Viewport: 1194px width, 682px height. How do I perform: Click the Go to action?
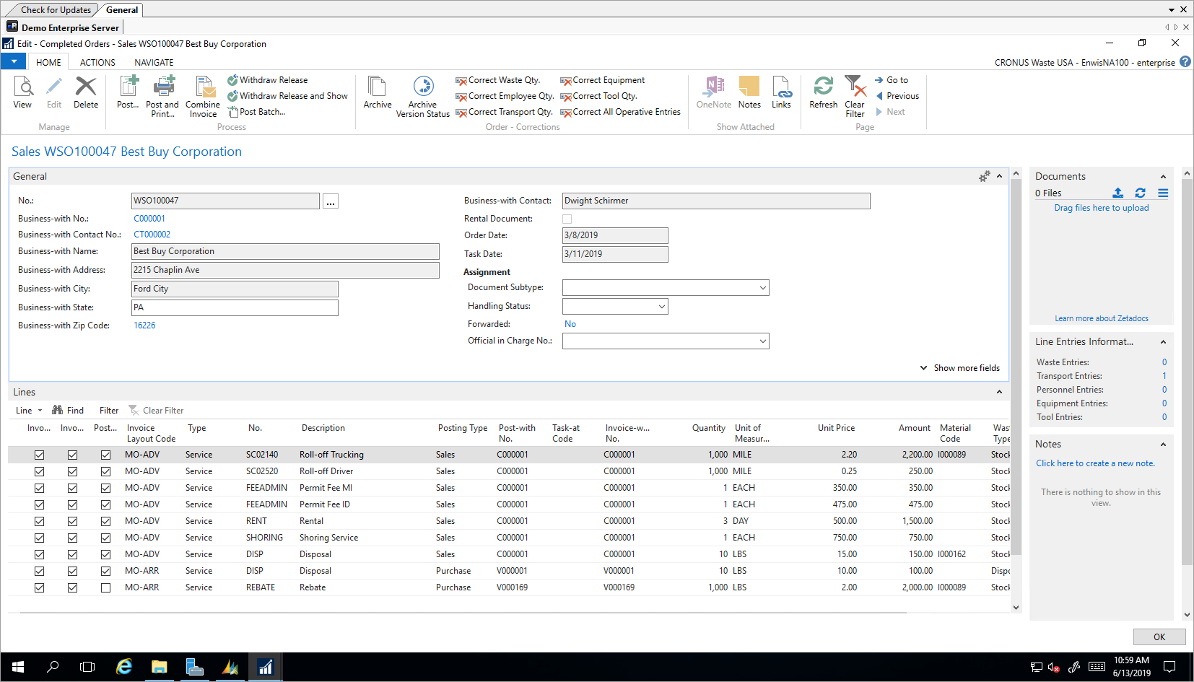click(892, 80)
